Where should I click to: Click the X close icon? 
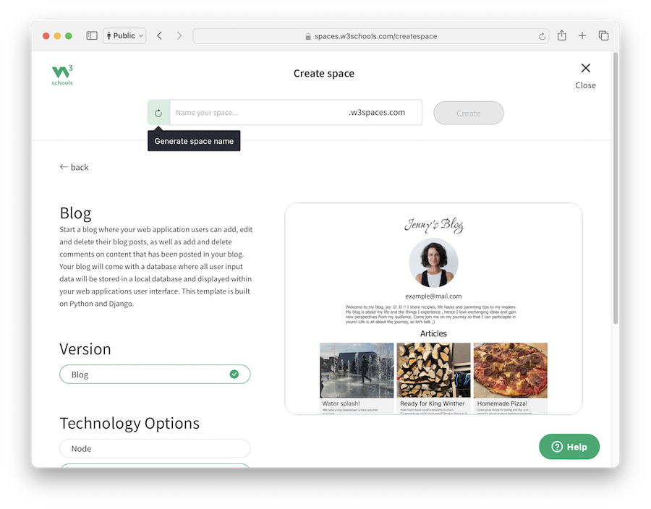(x=585, y=68)
